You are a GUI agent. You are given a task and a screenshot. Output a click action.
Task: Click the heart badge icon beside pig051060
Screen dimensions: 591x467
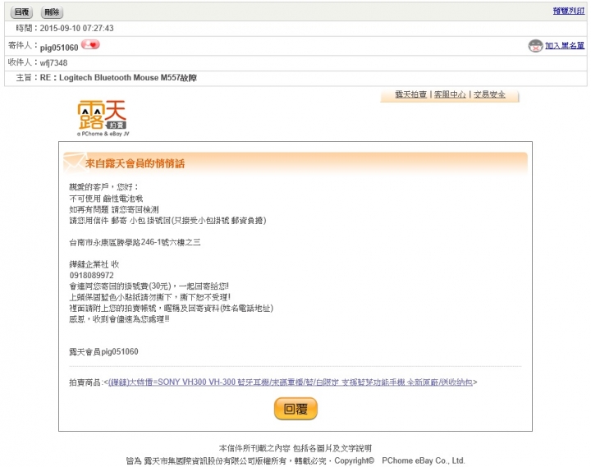point(90,44)
